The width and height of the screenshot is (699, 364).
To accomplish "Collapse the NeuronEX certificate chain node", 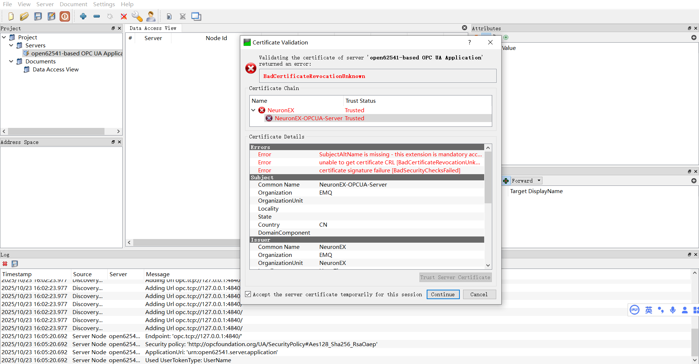I will (253, 110).
